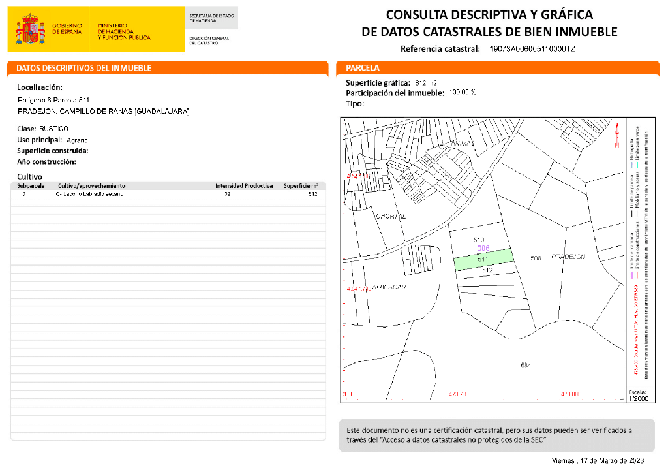Click the Spanish coat of arms emblem
Screen dimensions: 668x472
30,29
